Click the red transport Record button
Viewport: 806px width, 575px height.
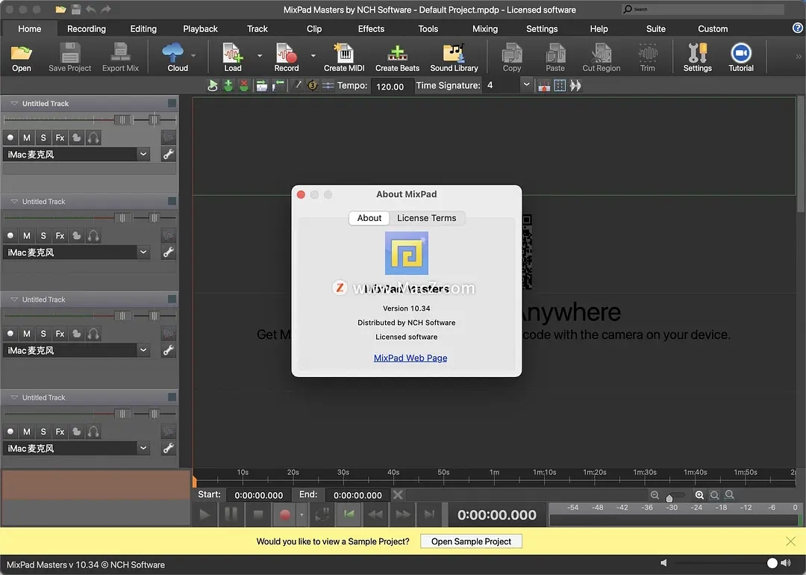285,515
